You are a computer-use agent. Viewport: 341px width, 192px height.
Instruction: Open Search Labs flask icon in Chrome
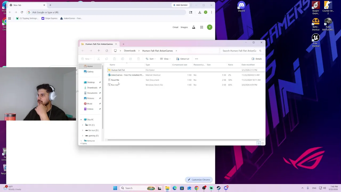coord(194,27)
